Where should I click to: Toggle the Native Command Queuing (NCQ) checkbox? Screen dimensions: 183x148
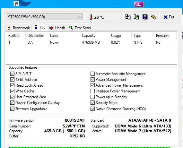[x=92, y=109]
